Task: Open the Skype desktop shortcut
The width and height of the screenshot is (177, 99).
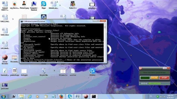Action: pos(44,5)
